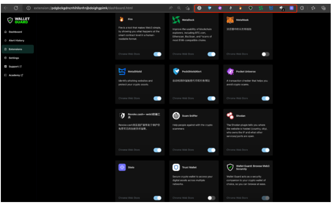Switch off the Pocket Universe toggle

[266, 98]
